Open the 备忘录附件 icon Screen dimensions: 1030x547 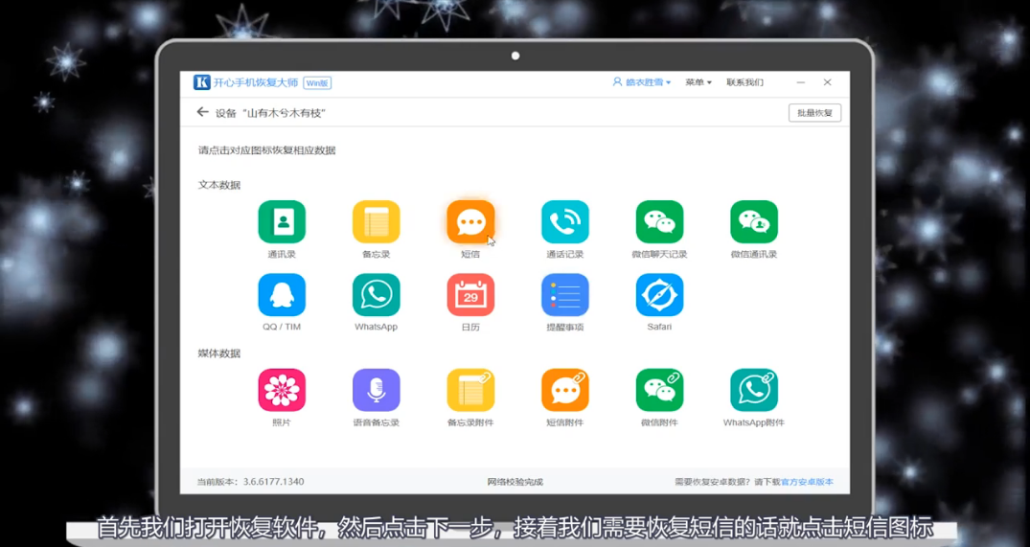(x=470, y=390)
